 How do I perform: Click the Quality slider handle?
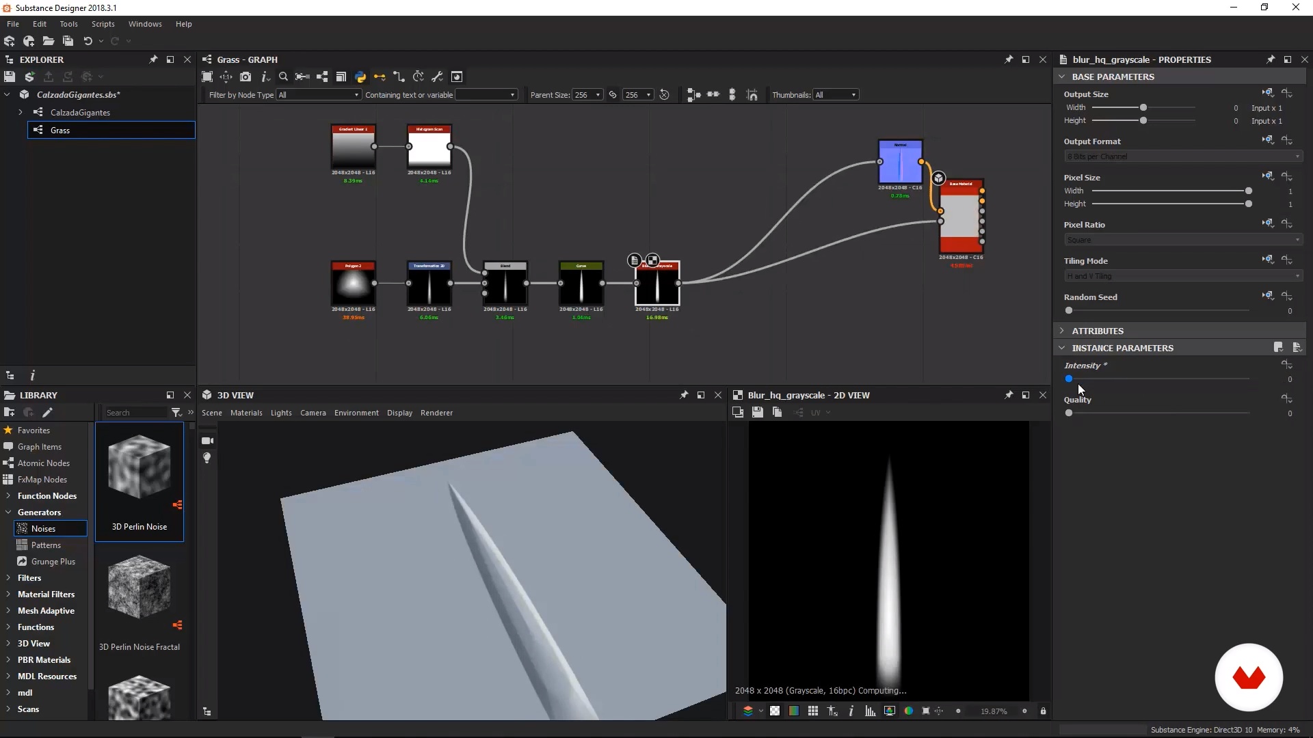(1069, 413)
